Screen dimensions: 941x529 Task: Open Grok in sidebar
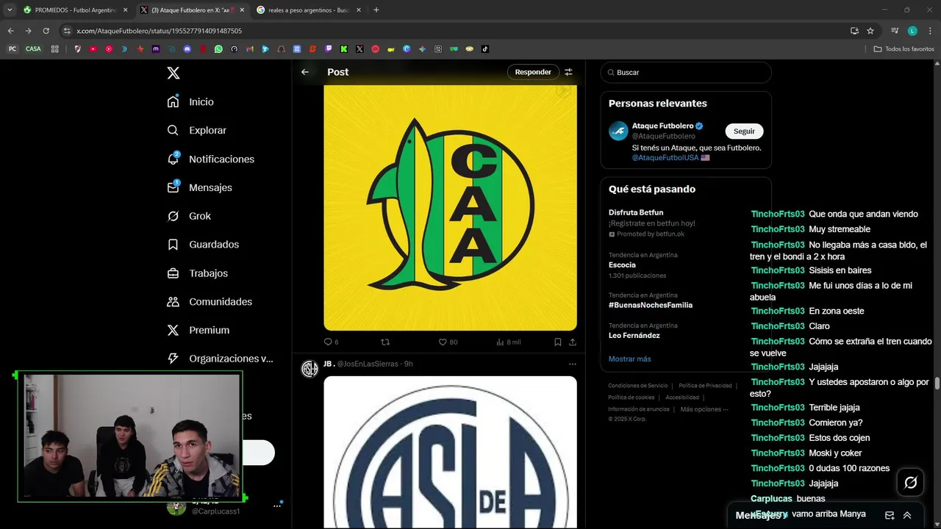189,216
